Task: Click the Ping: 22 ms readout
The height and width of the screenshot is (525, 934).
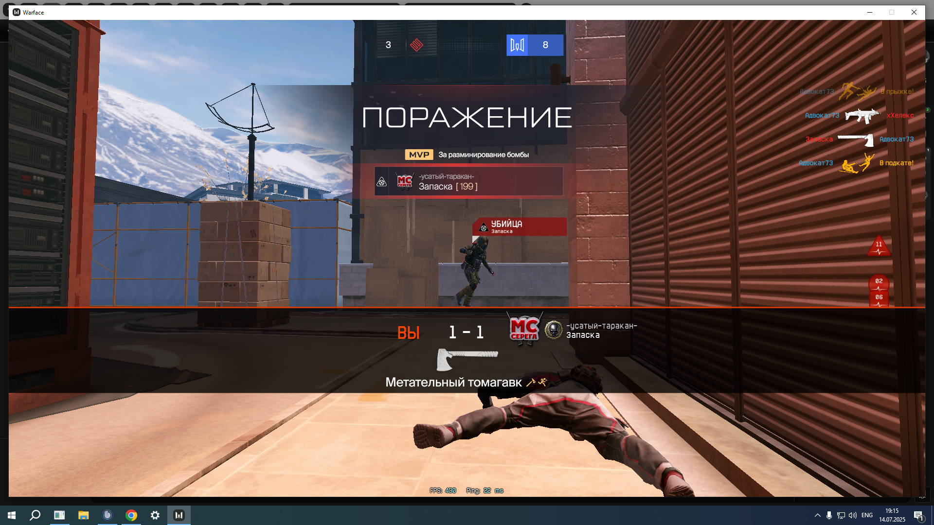Action: [x=485, y=490]
